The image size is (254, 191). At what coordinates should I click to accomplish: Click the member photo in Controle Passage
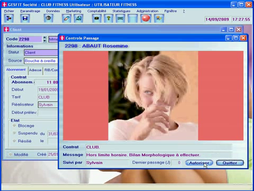coord(153,95)
